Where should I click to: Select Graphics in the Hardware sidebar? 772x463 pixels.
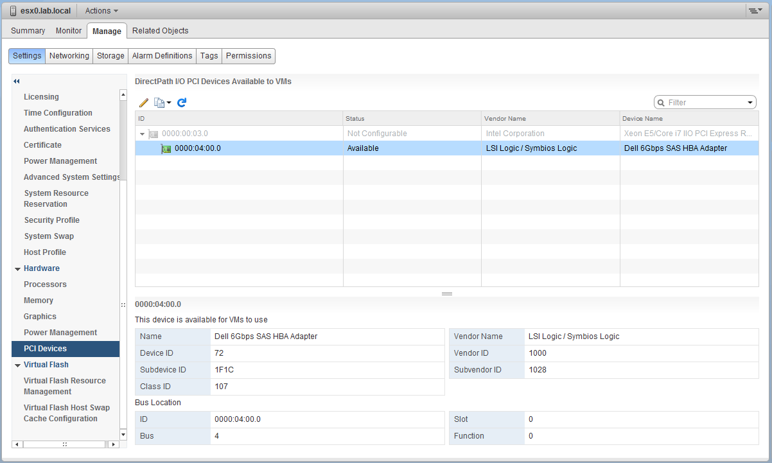38,316
